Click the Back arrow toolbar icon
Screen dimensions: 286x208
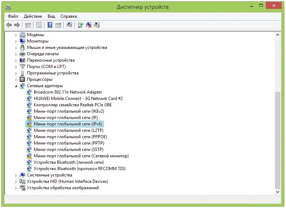(9, 25)
